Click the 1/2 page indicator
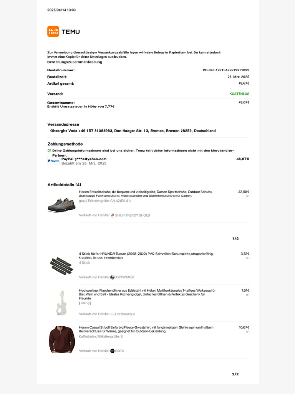Viewport: 295px width, 394px height. click(235, 239)
